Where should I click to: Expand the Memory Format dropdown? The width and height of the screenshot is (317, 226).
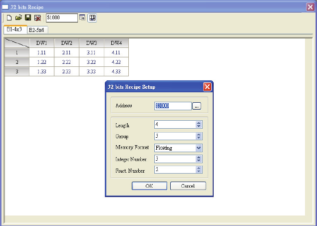pos(199,148)
